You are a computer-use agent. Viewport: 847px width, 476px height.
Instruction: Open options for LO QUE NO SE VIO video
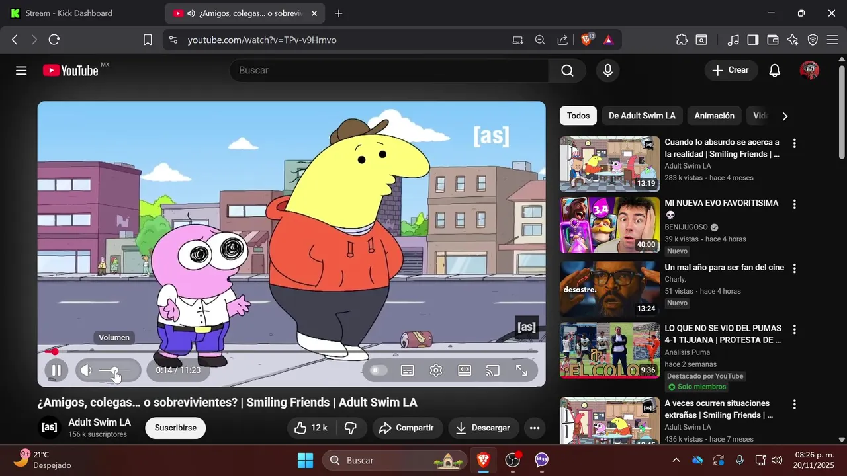pyautogui.click(x=795, y=329)
